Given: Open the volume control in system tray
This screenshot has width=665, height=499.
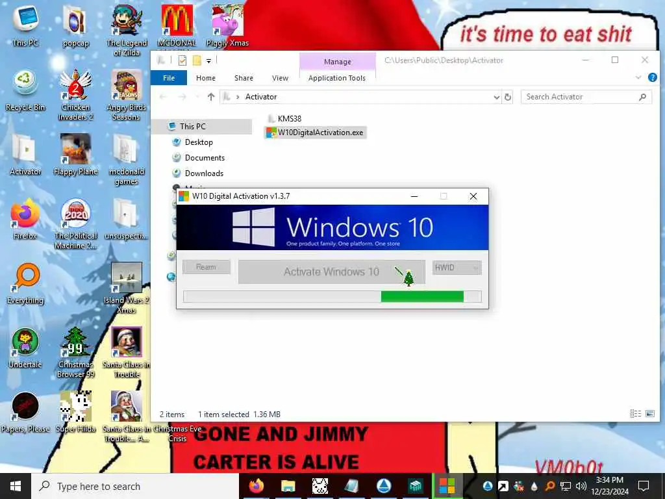Looking at the screenshot, I should click(581, 486).
